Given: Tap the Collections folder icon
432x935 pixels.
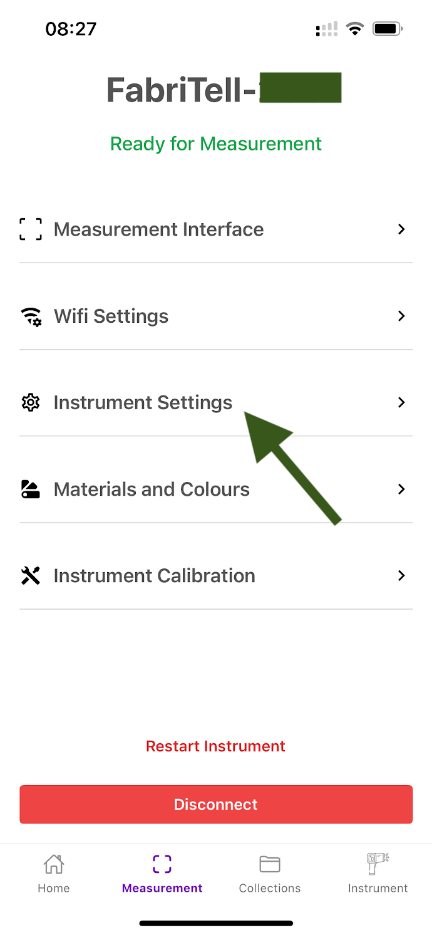Looking at the screenshot, I should [x=270, y=865].
